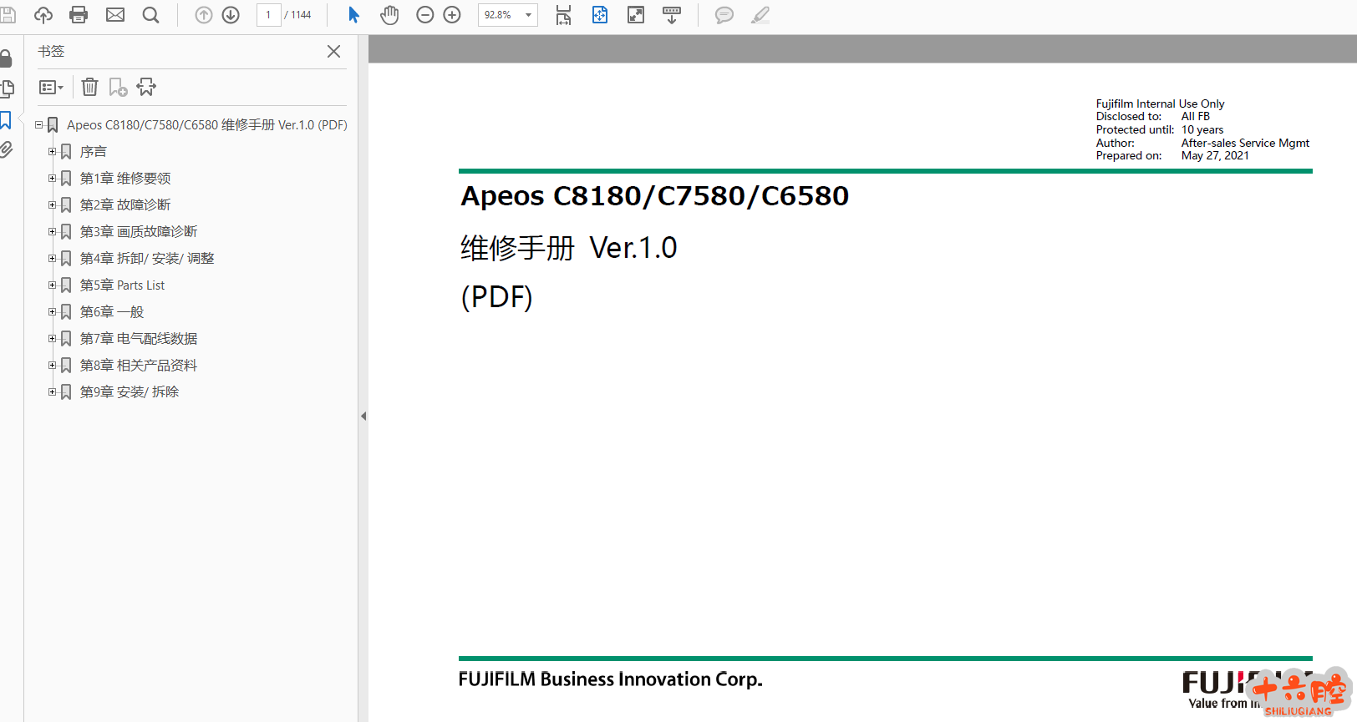Open bookmark options dropdown menu
The width and height of the screenshot is (1357, 722).
51,87
